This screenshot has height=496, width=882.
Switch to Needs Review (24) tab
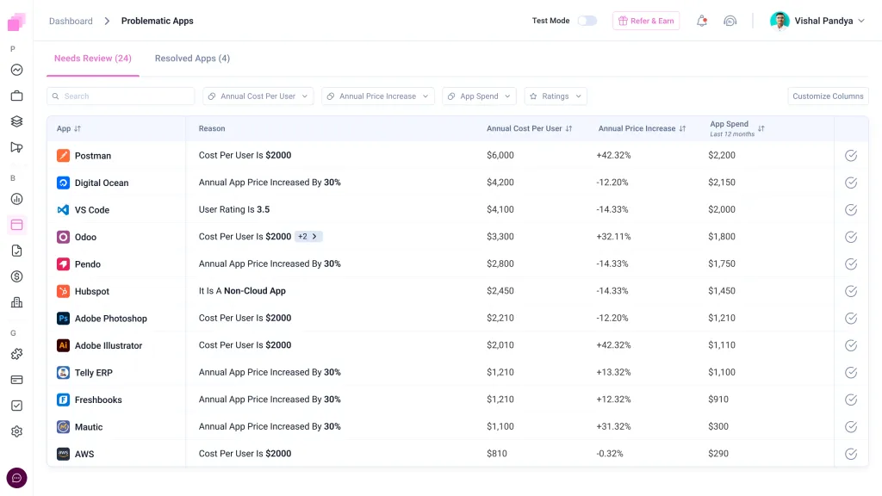pos(93,59)
